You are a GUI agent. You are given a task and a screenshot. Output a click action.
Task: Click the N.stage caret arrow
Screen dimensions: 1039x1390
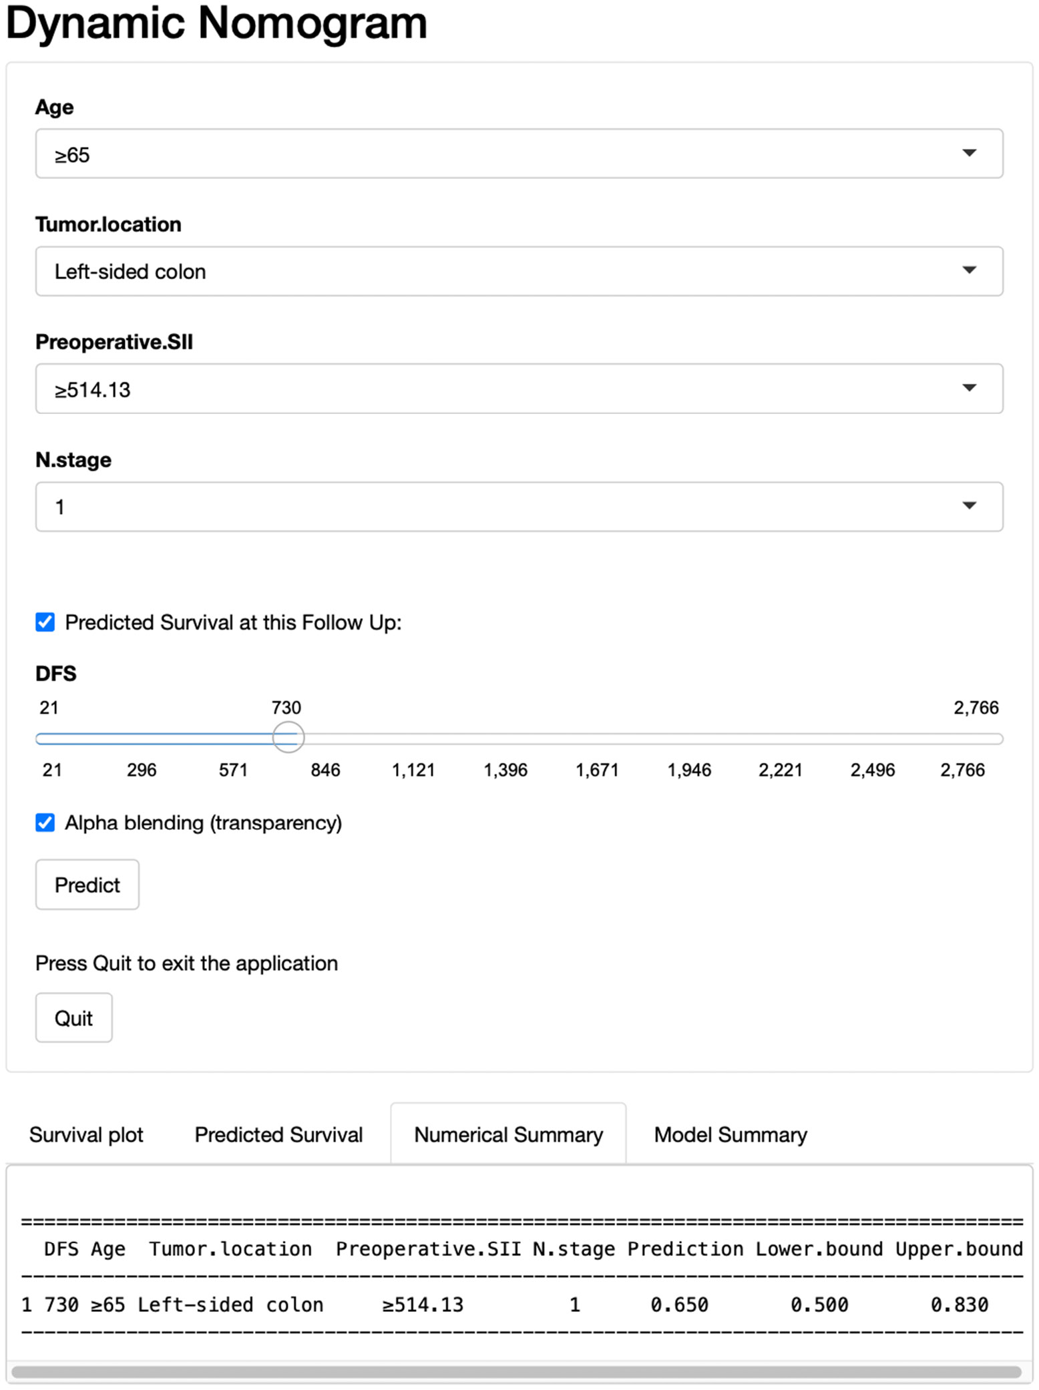click(x=969, y=506)
